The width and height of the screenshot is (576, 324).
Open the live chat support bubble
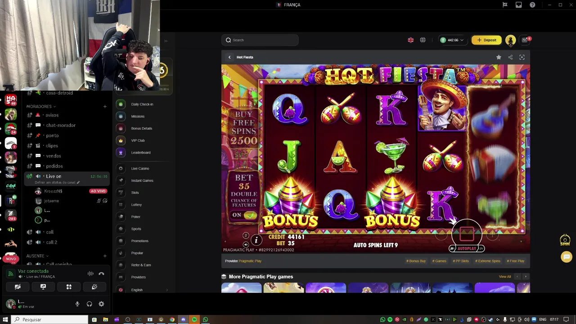coord(566,256)
